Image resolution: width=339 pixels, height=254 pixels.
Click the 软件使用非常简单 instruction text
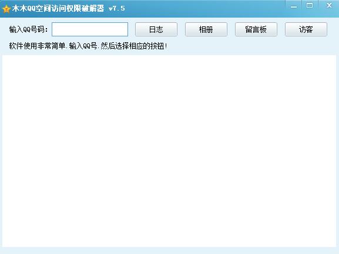[x=37, y=46]
